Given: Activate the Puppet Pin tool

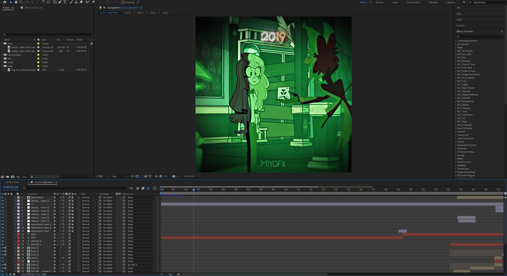Looking at the screenshot, I should tap(94, 2).
